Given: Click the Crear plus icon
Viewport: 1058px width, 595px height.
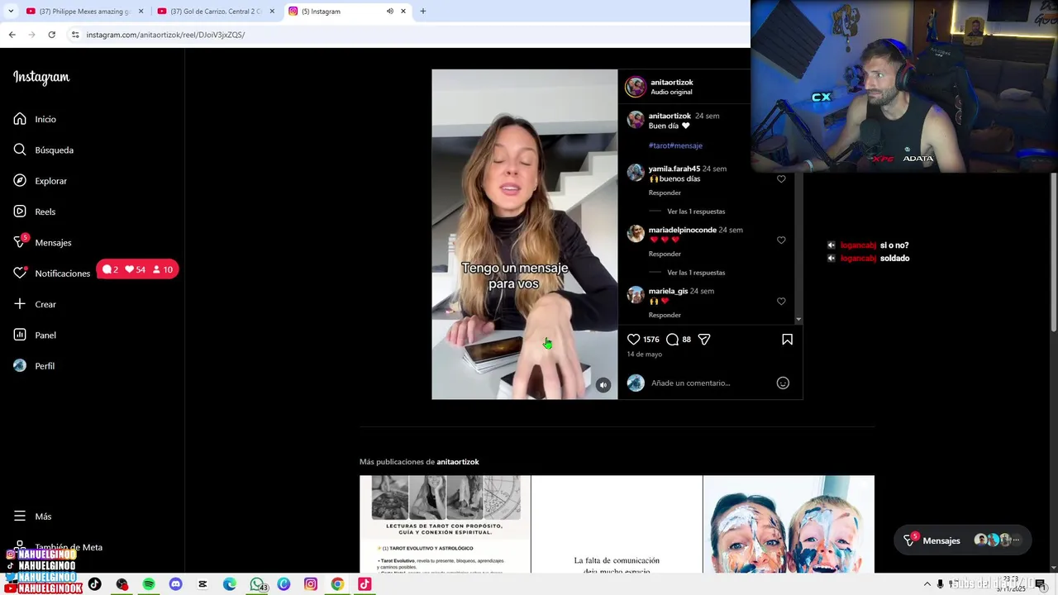Looking at the screenshot, I should coord(20,304).
